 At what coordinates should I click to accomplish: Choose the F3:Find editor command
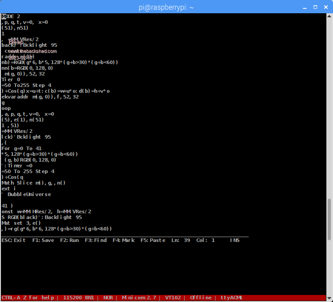click(95, 240)
